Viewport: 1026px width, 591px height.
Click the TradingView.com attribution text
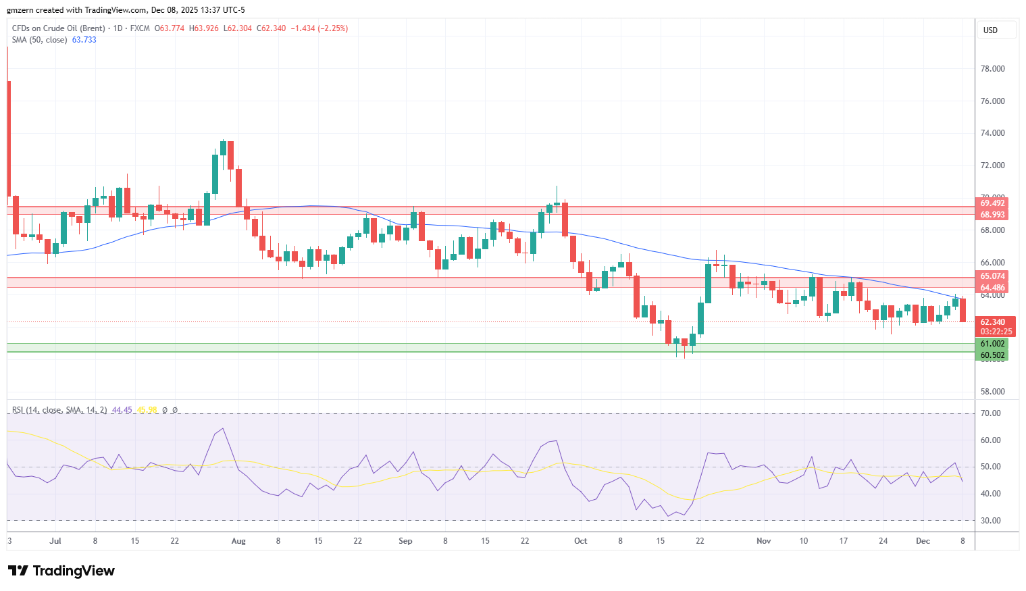pyautogui.click(x=115, y=9)
